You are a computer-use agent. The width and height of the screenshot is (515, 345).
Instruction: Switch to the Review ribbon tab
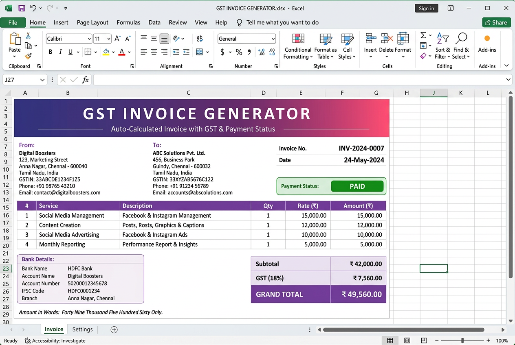[178, 22]
